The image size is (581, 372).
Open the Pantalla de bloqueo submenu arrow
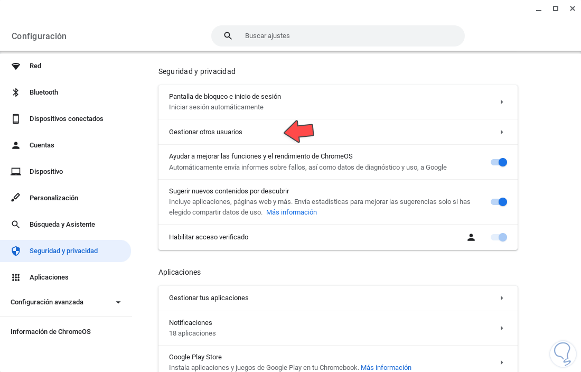[502, 102]
